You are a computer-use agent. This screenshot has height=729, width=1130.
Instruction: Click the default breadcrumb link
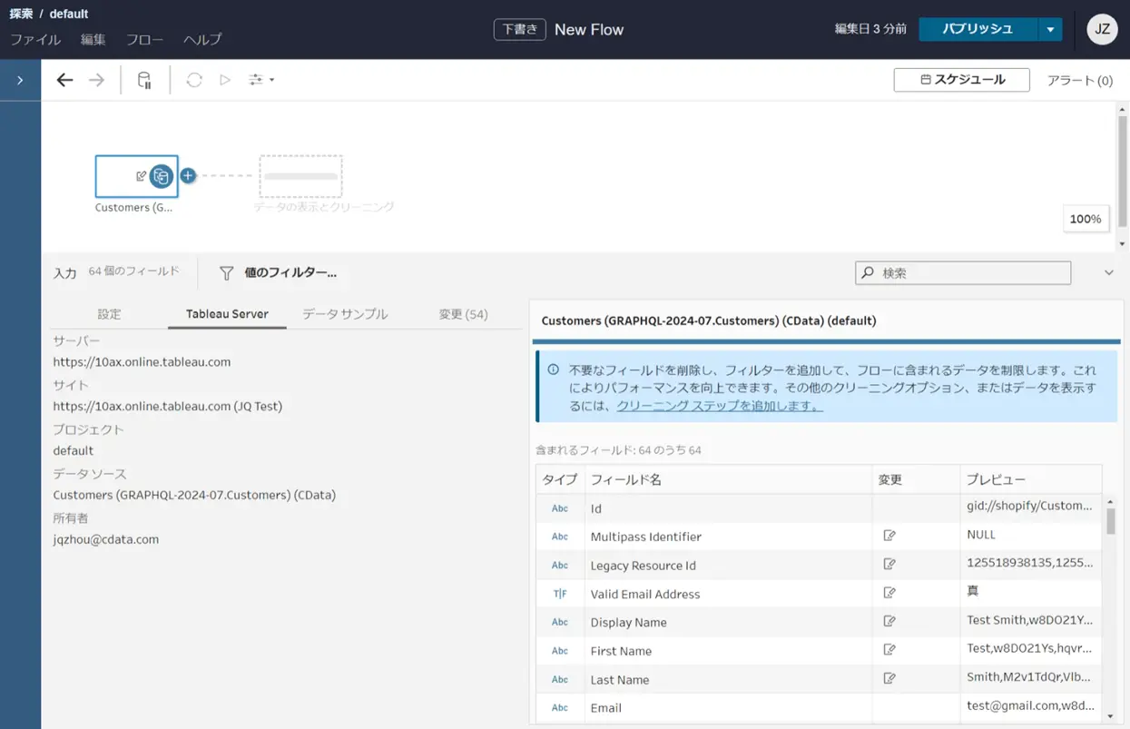coord(69,14)
